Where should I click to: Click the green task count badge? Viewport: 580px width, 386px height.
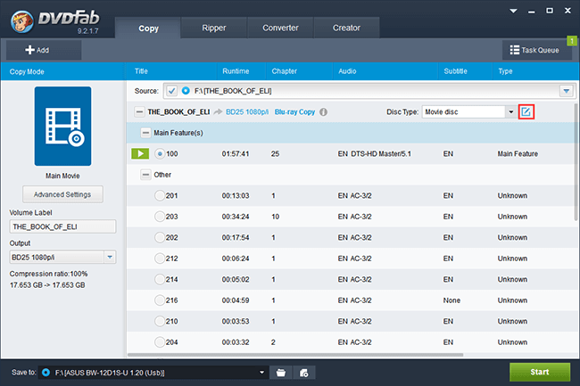click(x=572, y=41)
